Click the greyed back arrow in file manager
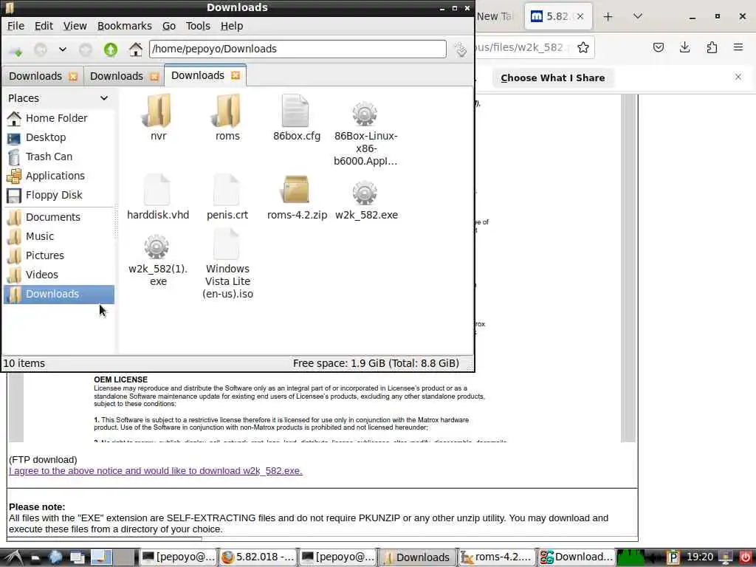The height and width of the screenshot is (567, 756). pyautogui.click(x=41, y=49)
